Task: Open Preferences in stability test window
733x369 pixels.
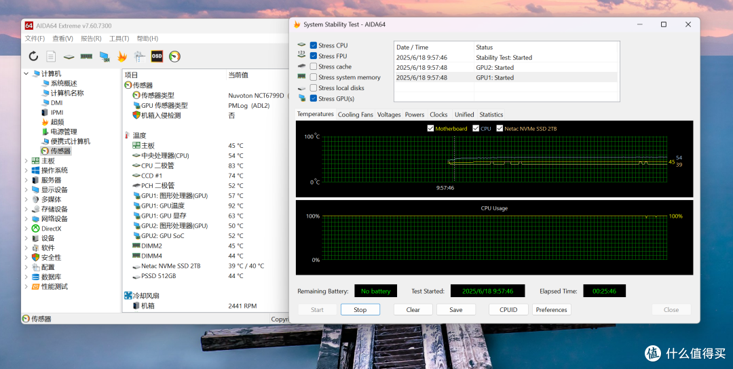Action: pyautogui.click(x=551, y=310)
